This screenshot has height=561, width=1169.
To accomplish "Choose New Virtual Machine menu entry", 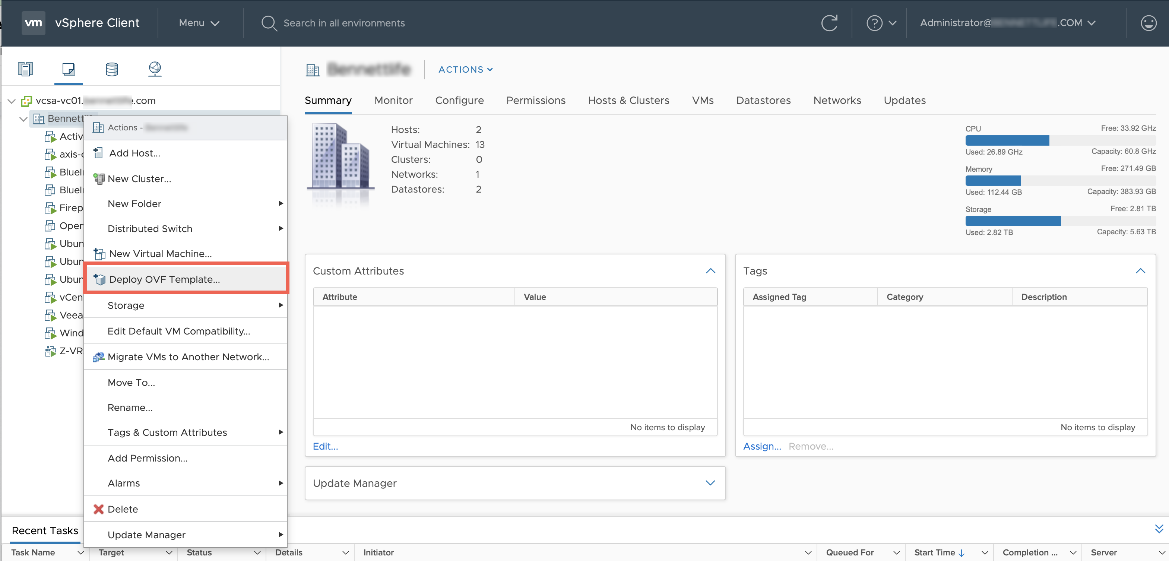I will click(160, 254).
